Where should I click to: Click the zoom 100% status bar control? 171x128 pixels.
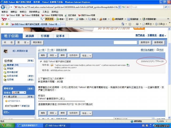pyautogui.click(x=162, y=121)
